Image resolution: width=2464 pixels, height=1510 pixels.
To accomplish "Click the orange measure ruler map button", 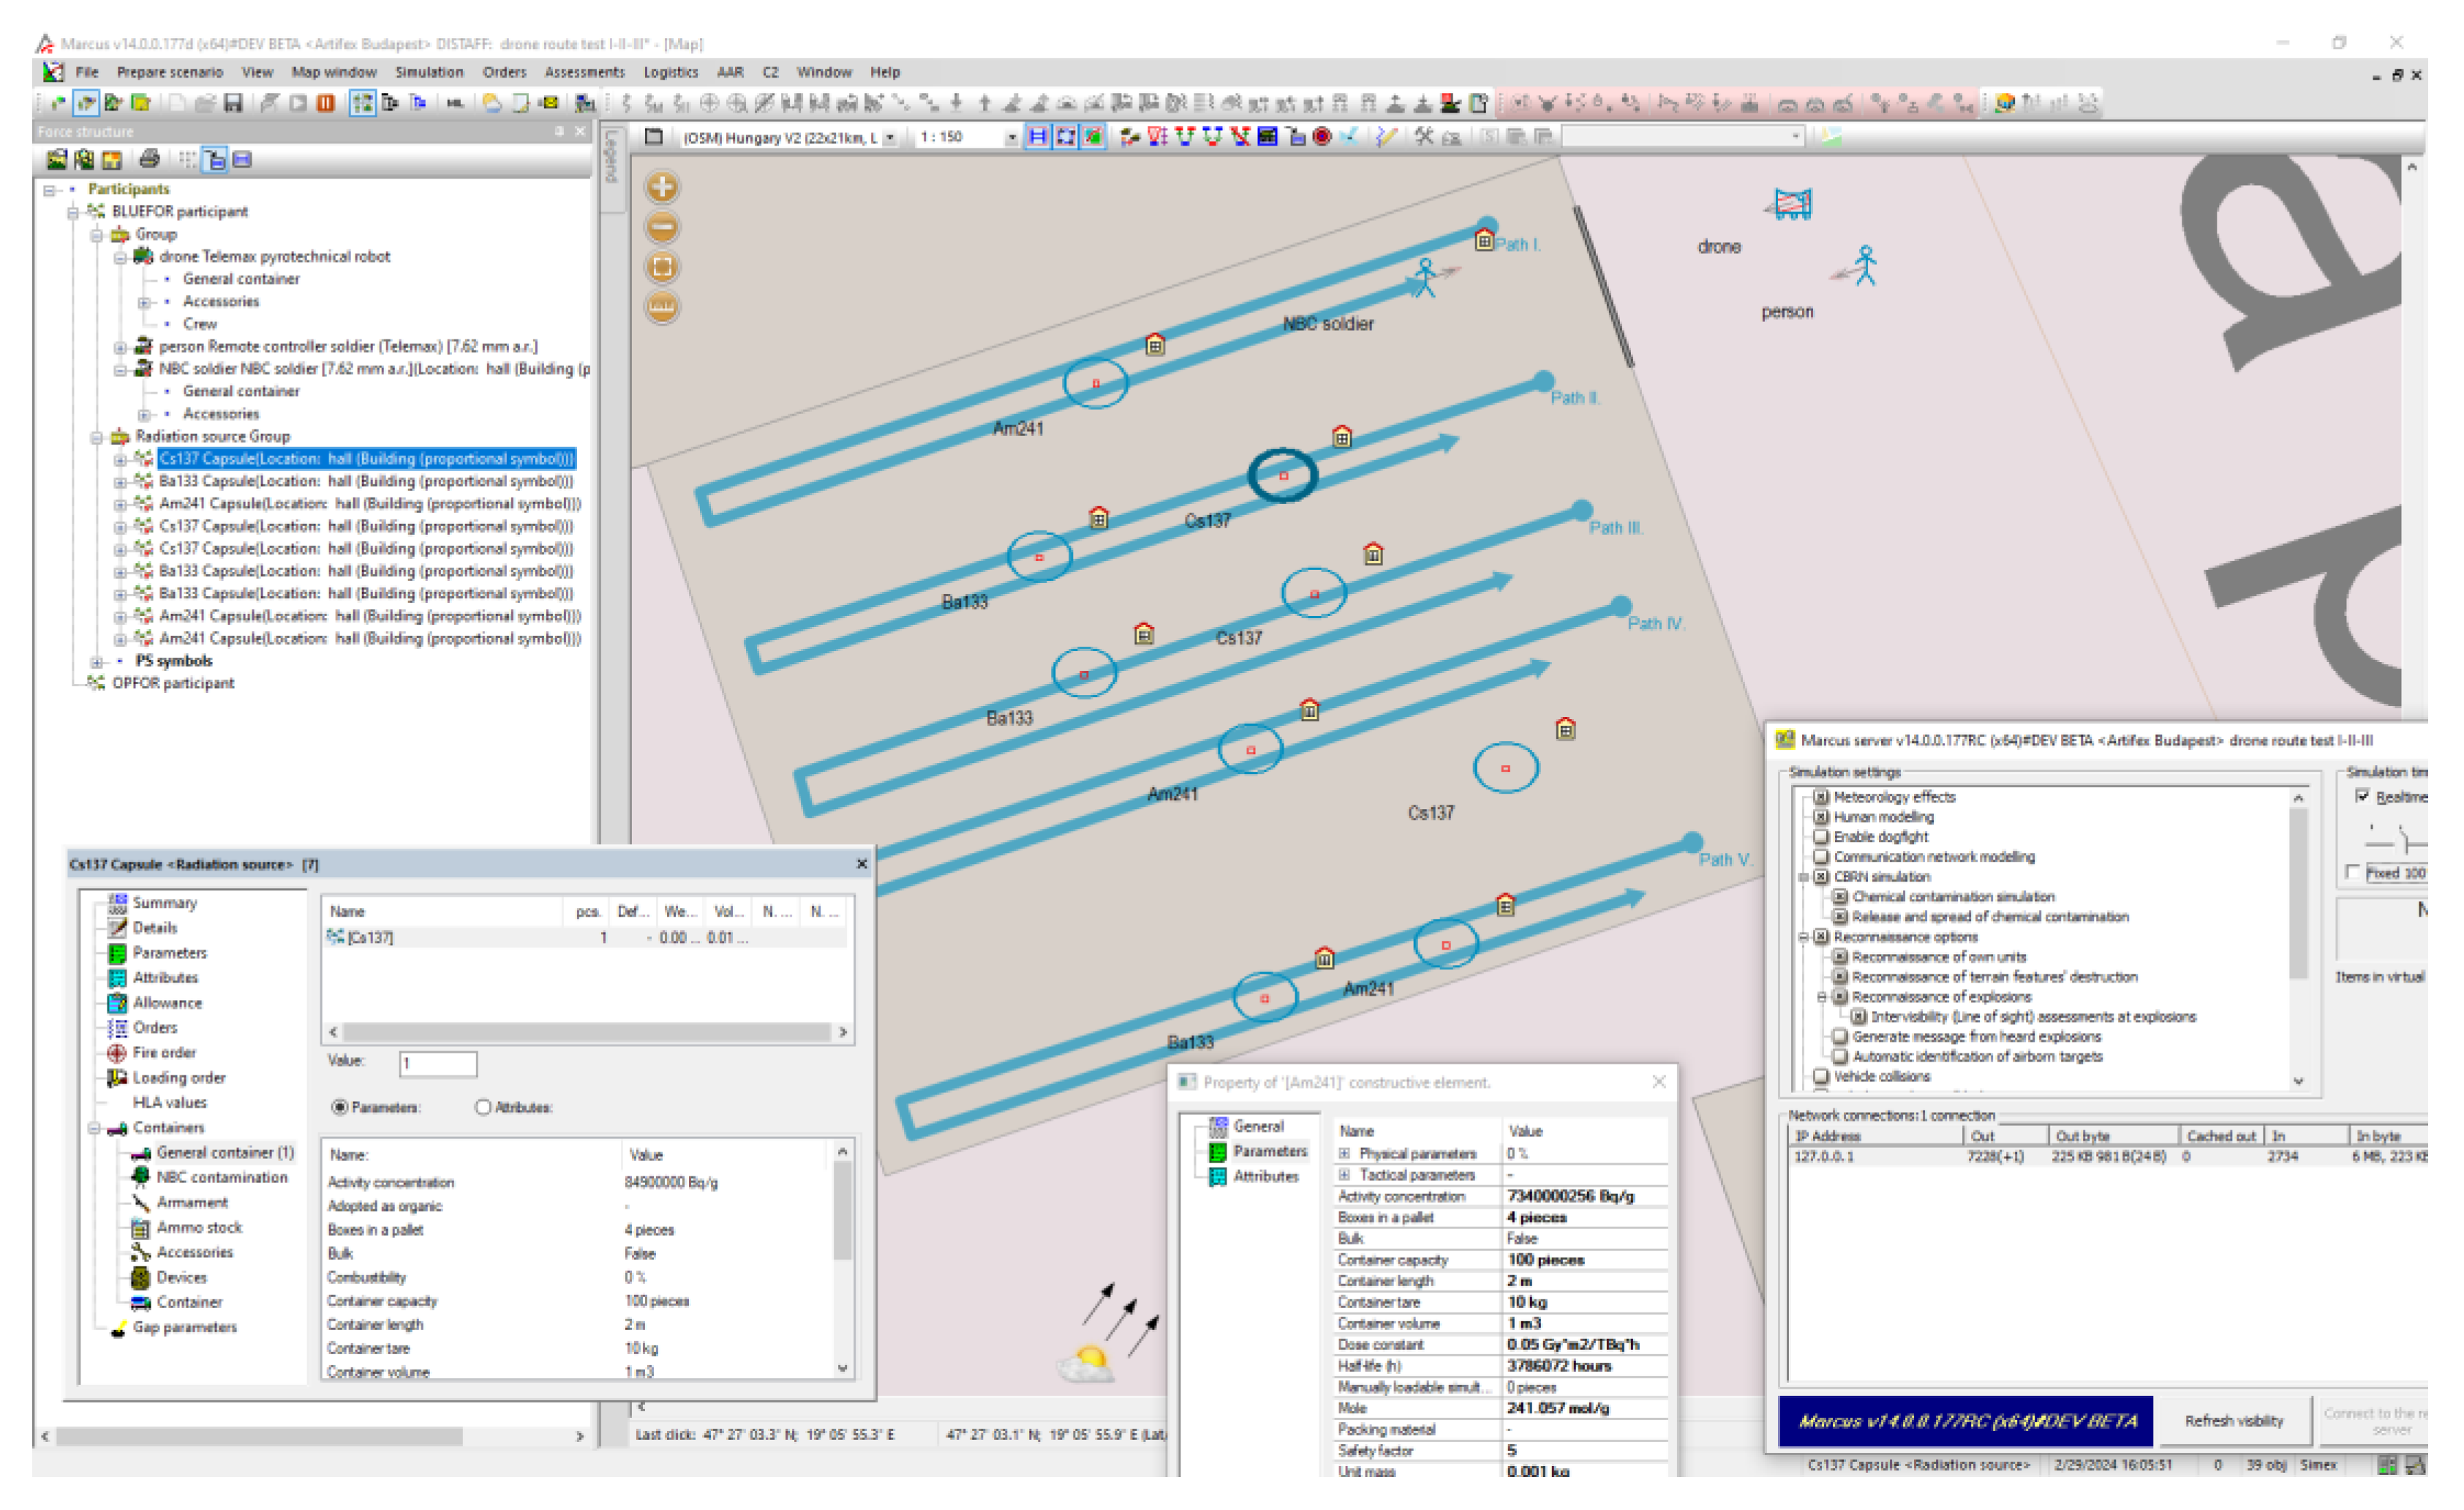I will tap(662, 307).
